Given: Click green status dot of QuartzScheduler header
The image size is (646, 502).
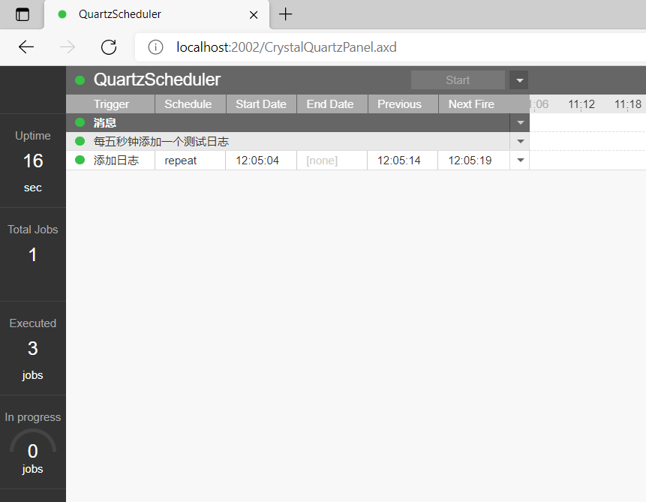Looking at the screenshot, I should tap(80, 80).
